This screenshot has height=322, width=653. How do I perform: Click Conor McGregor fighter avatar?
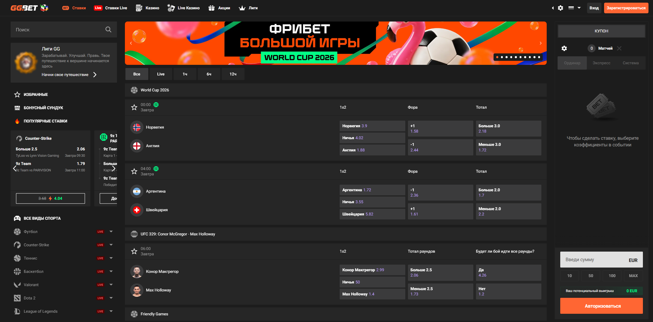(137, 272)
